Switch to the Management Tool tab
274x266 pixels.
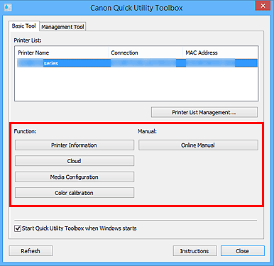coord(62,27)
